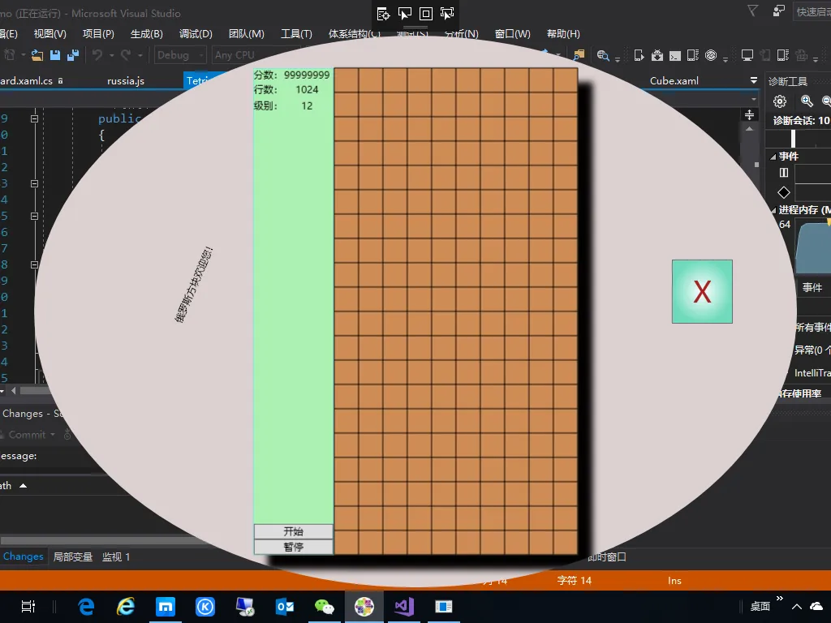
Task: Open diagnostic tools settings gear
Action: coord(780,101)
